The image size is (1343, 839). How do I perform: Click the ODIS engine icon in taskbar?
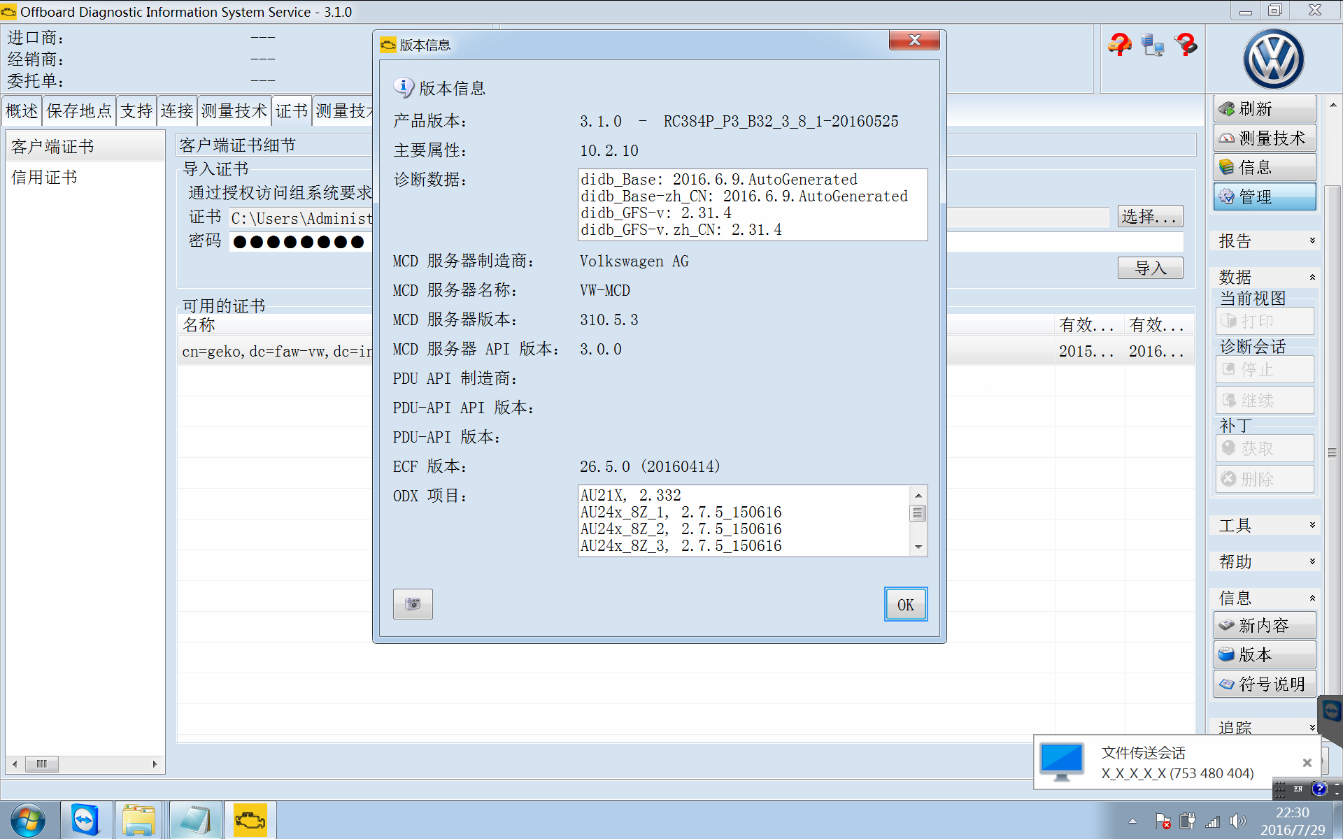(250, 819)
